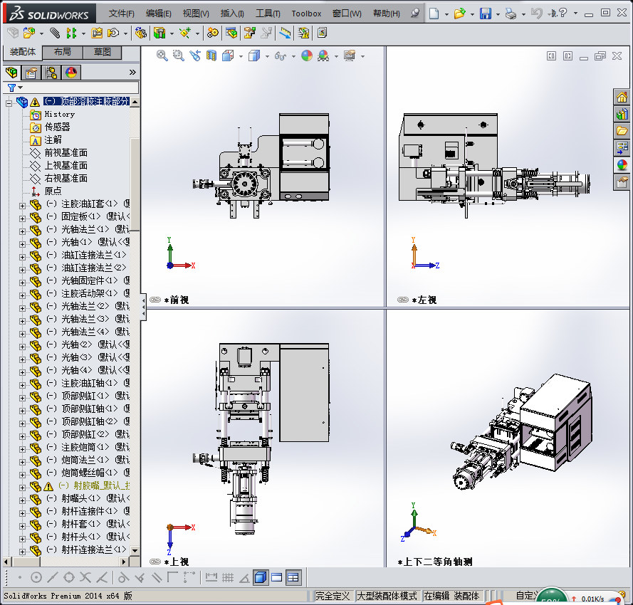The width and height of the screenshot is (633, 605).
Task: Click the Open file folder icon
Action: [459, 14]
